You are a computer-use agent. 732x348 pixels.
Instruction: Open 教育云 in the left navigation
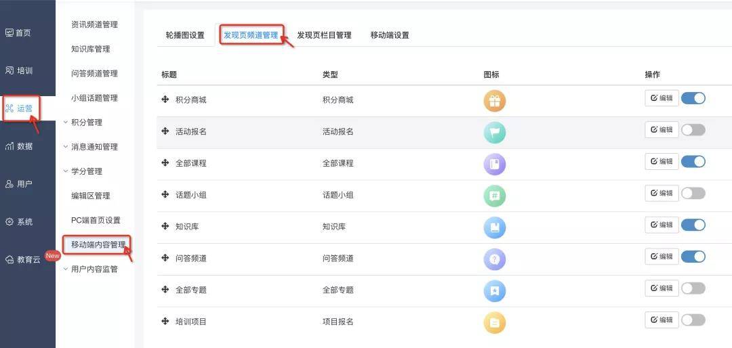pyautogui.click(x=23, y=260)
